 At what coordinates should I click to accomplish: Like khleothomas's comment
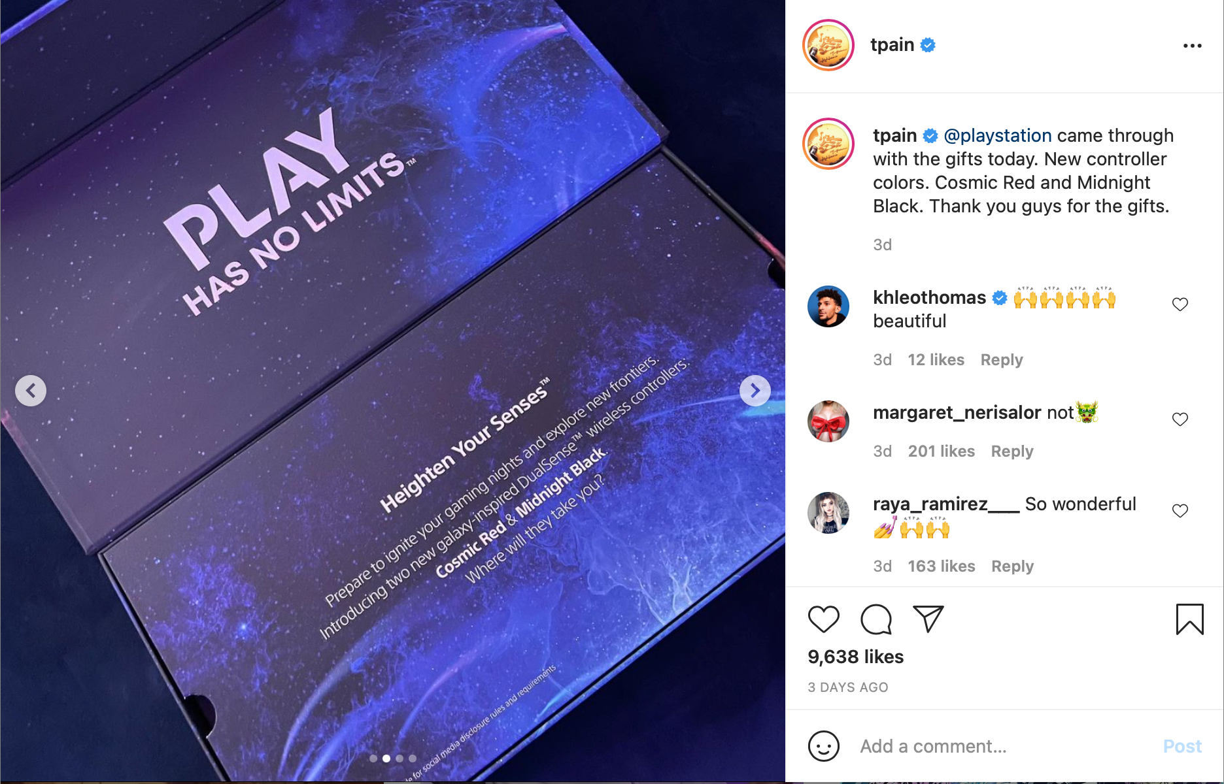tap(1180, 304)
